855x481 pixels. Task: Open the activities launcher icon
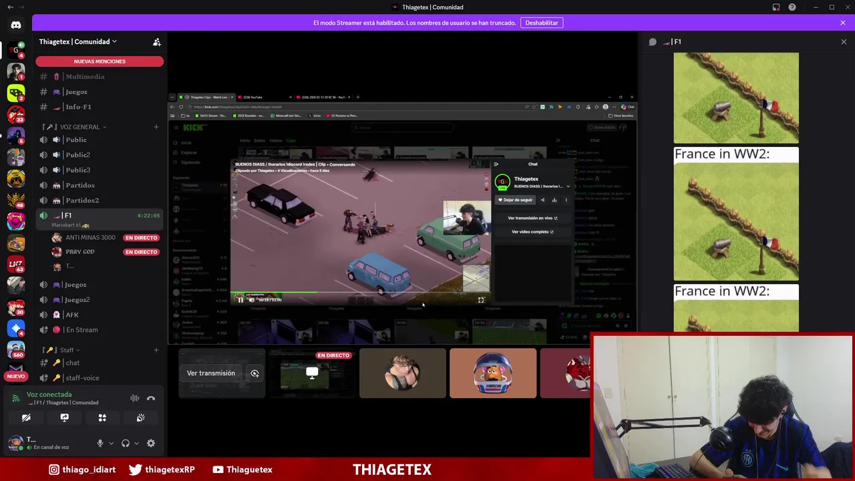click(102, 418)
